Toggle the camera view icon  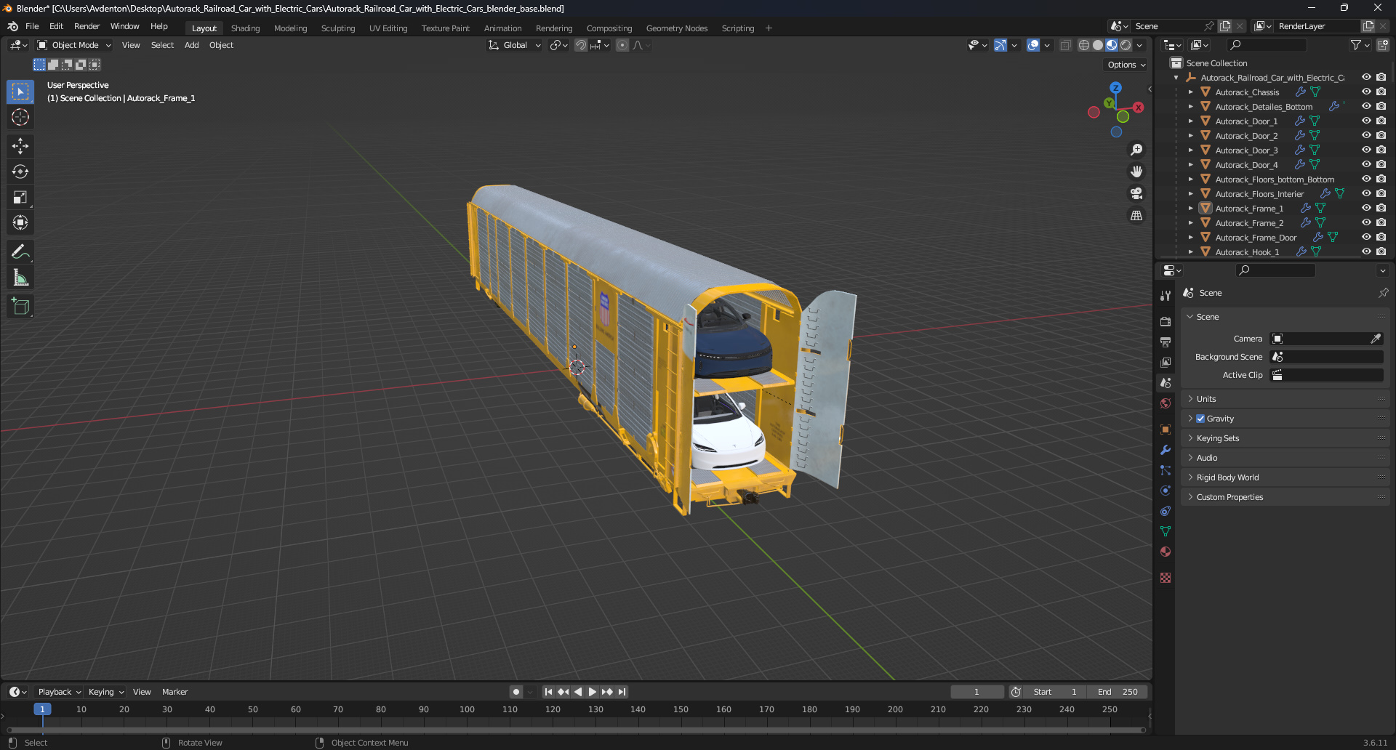(1136, 193)
